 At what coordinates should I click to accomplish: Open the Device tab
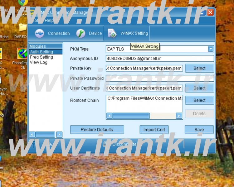(x=89, y=33)
